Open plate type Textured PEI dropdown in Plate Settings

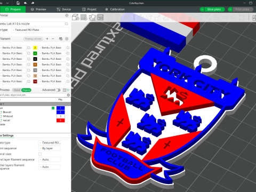tap(50, 143)
